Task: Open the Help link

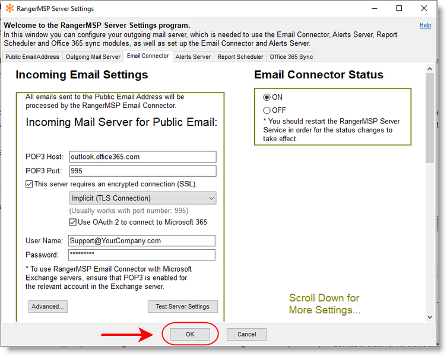Action: pos(425,26)
